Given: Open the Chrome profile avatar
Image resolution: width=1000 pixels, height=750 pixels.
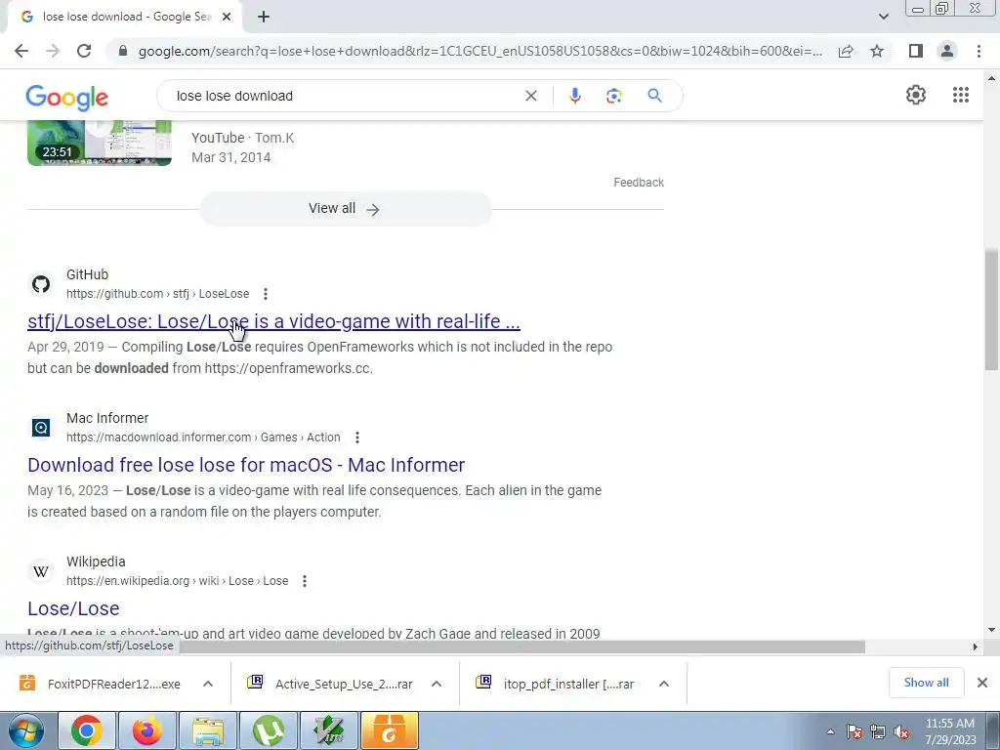Looking at the screenshot, I should 947,51.
